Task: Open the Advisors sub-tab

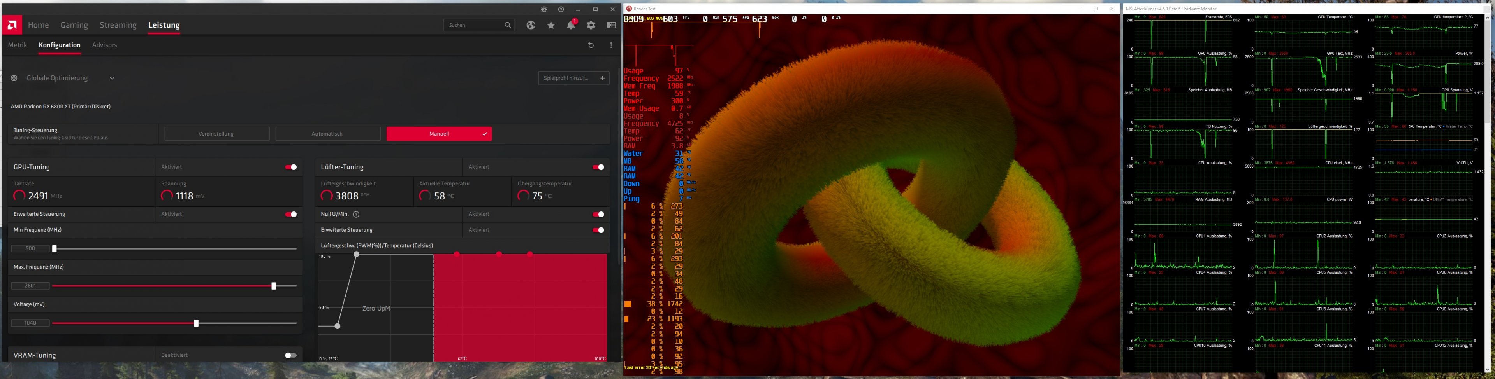Action: coord(104,45)
